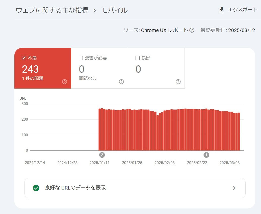This screenshot has width=261, height=214.
Task: Click the 2025/02/22 axis date label
Action: 197,163
